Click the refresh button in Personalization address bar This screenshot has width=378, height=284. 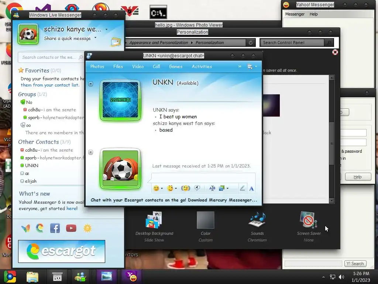[251, 43]
